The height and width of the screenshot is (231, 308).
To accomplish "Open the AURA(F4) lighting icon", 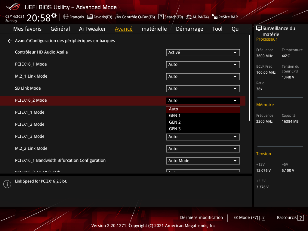I will click(x=189, y=17).
